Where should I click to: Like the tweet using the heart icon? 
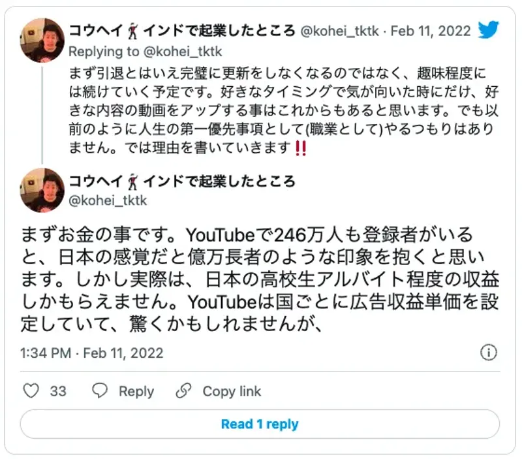(x=31, y=392)
